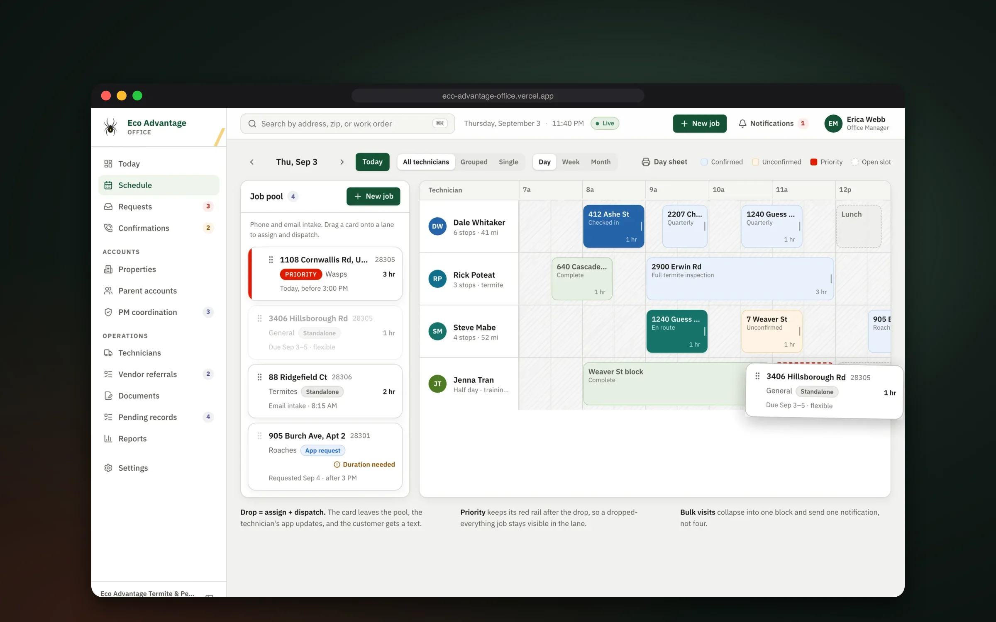
Task: Click the Day sheet printer icon
Action: coord(646,162)
